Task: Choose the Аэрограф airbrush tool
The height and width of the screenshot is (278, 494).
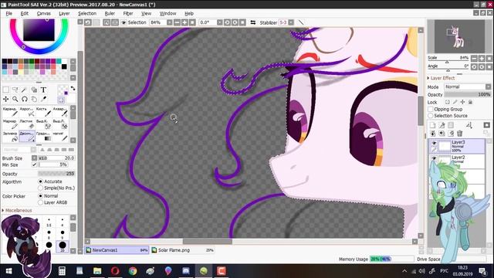Action: [x=27, y=111]
